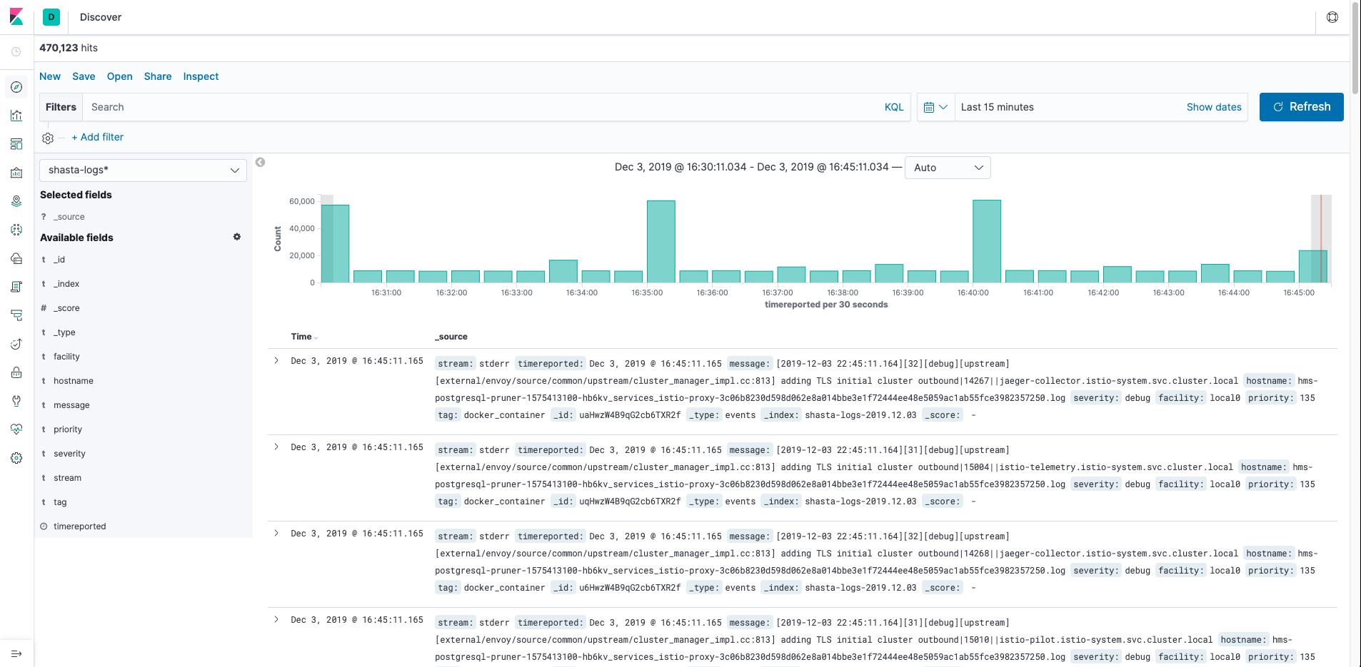The height and width of the screenshot is (667, 1361).
Task: Toggle the KQL query language switch
Action: pos(894,107)
